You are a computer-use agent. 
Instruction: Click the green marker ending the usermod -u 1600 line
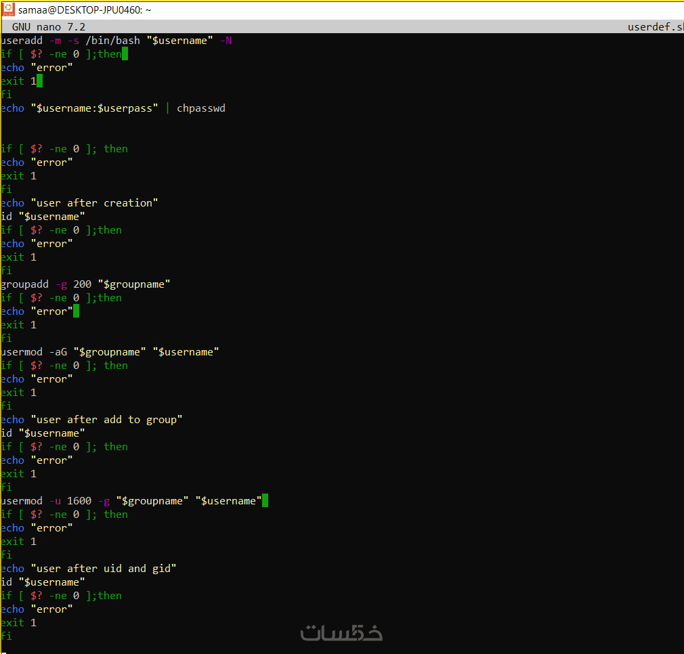click(x=265, y=500)
